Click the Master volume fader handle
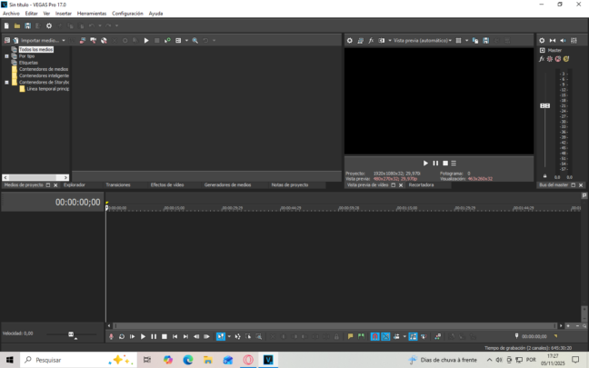The image size is (589, 368). point(545,106)
